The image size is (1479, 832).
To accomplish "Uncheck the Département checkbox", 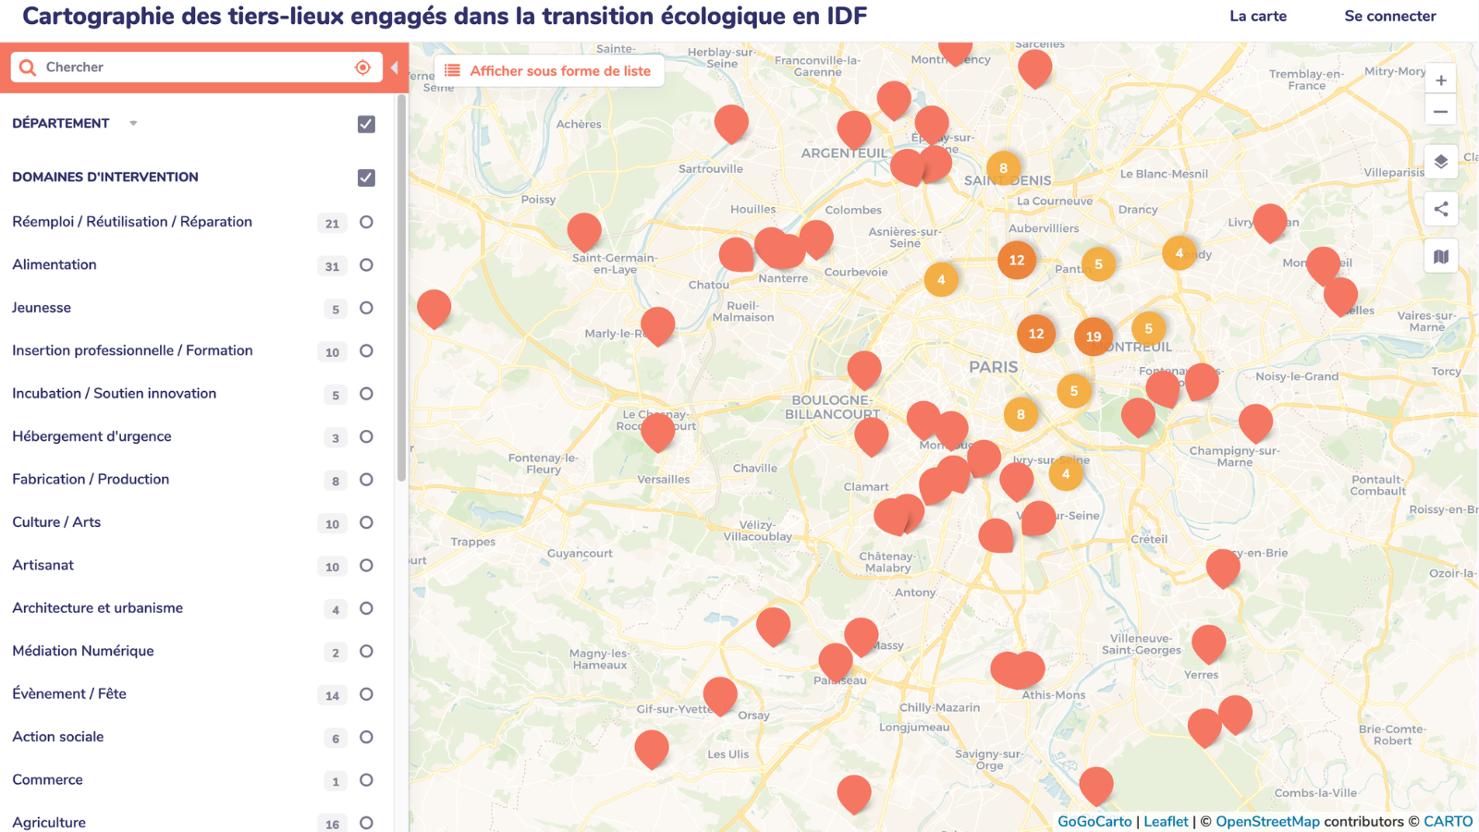I will [x=366, y=124].
